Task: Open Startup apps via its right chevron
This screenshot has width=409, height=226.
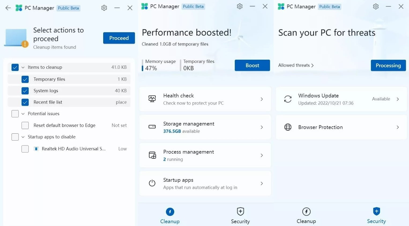Action: tap(262, 183)
